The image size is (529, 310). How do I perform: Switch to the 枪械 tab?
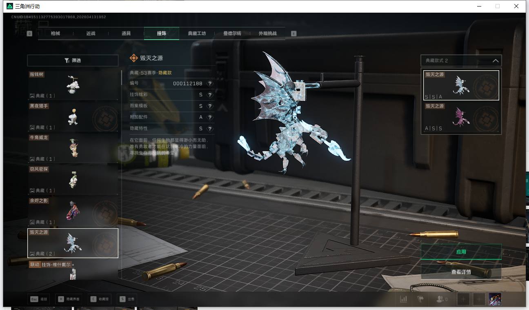tap(56, 33)
